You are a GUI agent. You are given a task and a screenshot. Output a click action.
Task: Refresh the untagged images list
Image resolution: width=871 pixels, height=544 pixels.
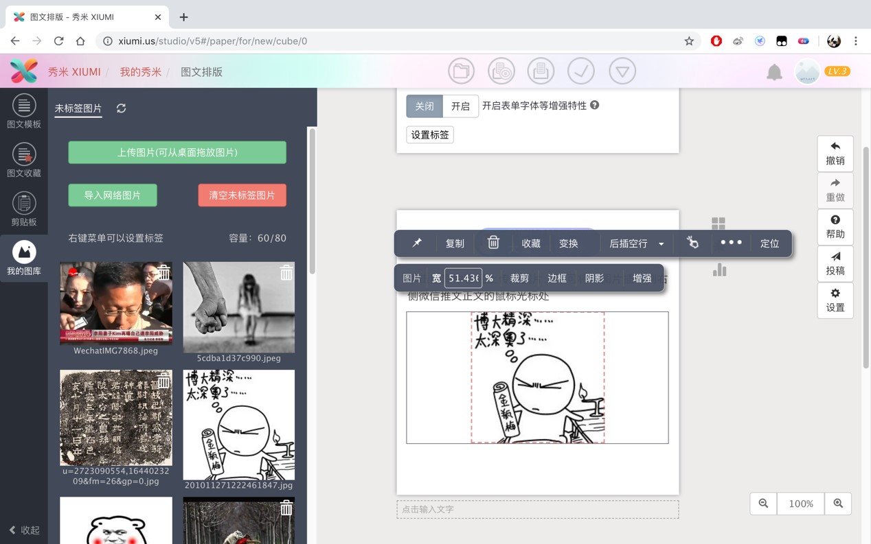click(x=122, y=108)
